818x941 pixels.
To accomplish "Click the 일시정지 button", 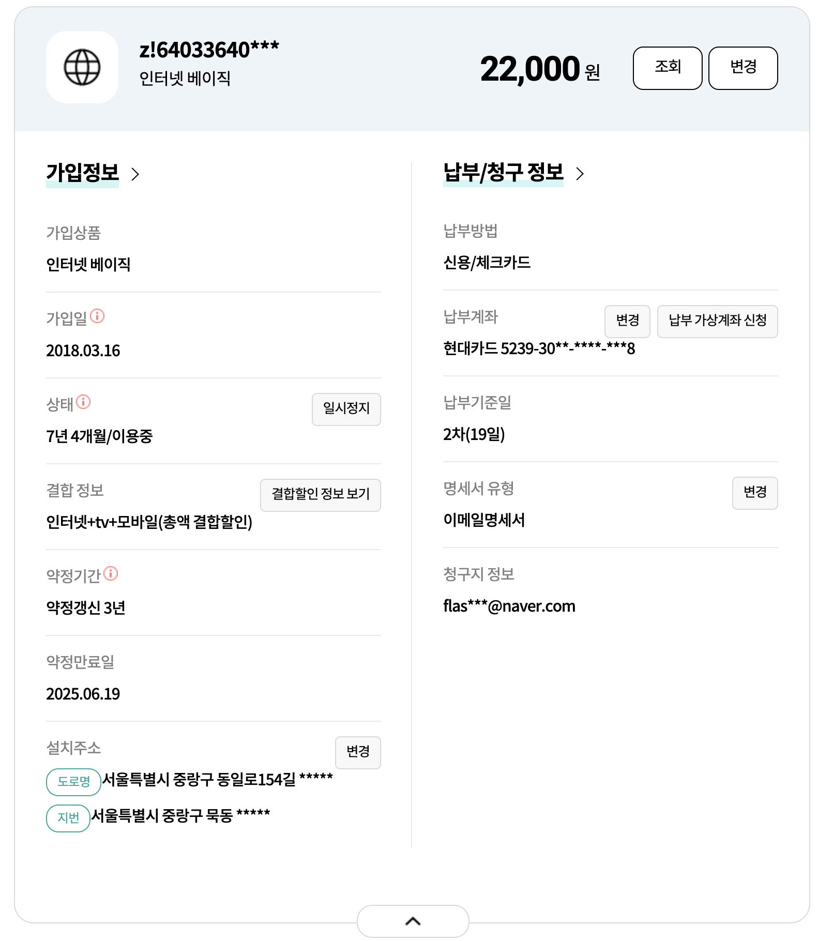I will tap(346, 409).
